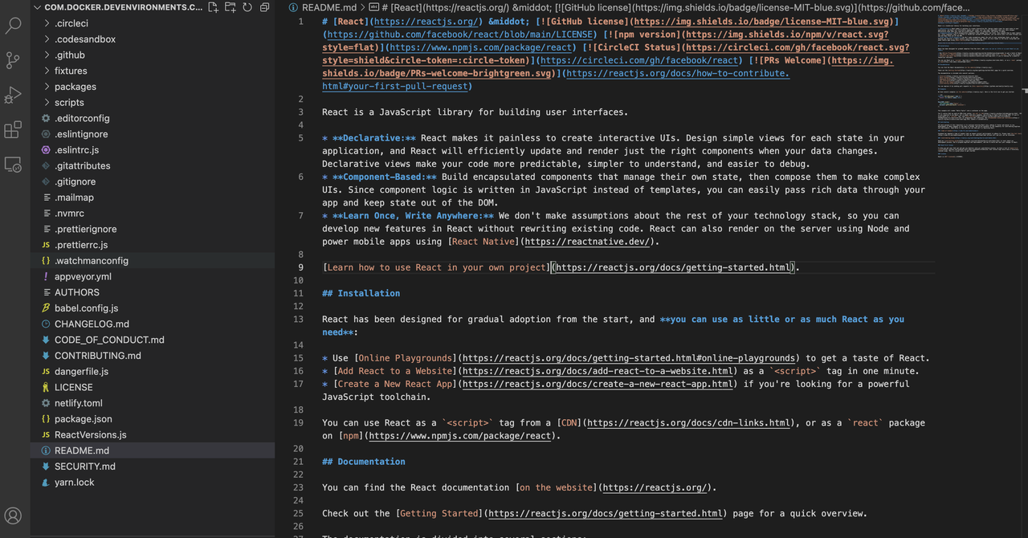The width and height of the screenshot is (1028, 538).
Task: Click the New Folder icon in Explorer
Action: pos(230,7)
